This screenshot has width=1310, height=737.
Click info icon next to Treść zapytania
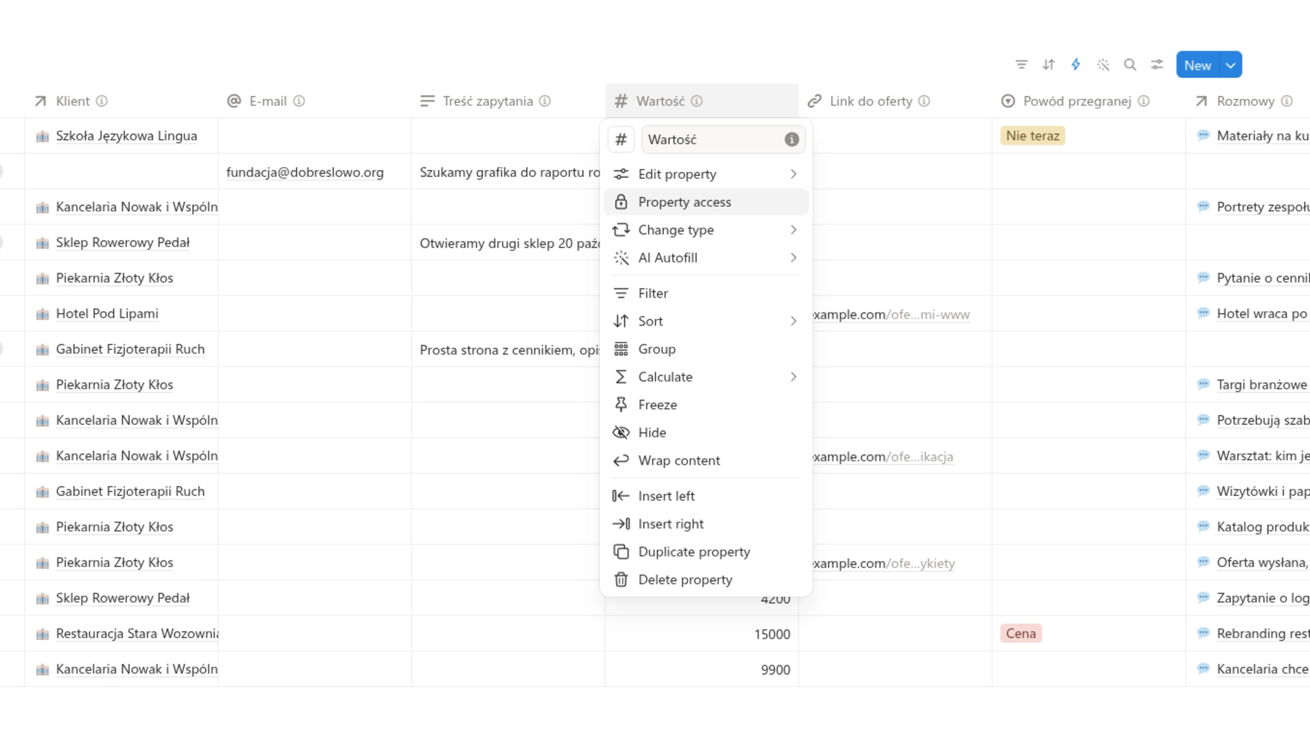[544, 101]
